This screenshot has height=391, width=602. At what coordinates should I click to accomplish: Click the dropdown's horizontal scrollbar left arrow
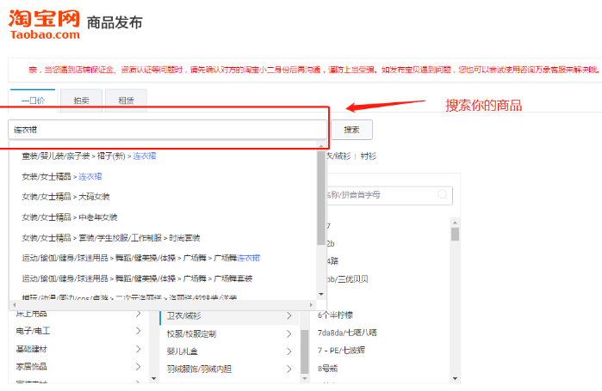tap(15, 304)
